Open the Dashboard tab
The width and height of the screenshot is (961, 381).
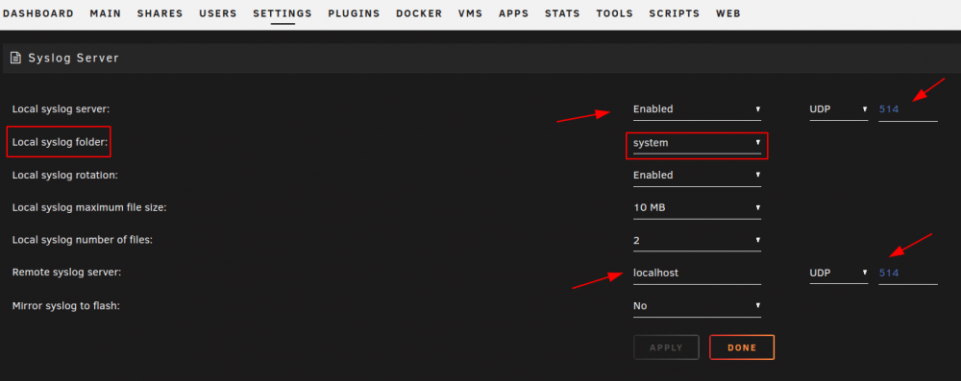(38, 13)
